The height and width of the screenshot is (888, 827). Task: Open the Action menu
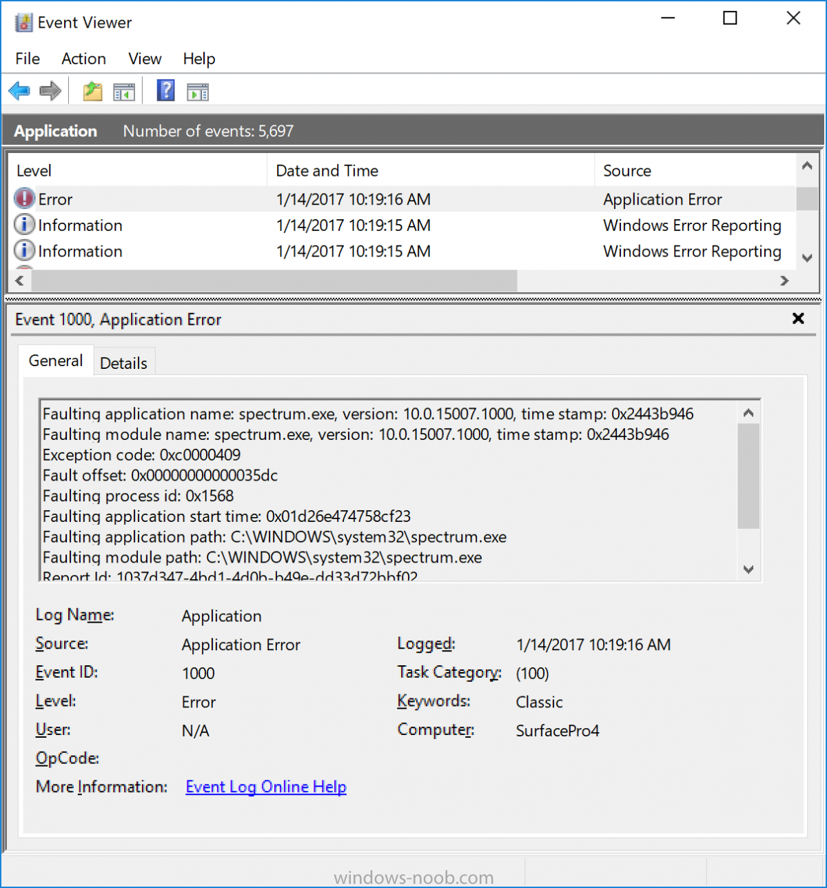coord(83,59)
